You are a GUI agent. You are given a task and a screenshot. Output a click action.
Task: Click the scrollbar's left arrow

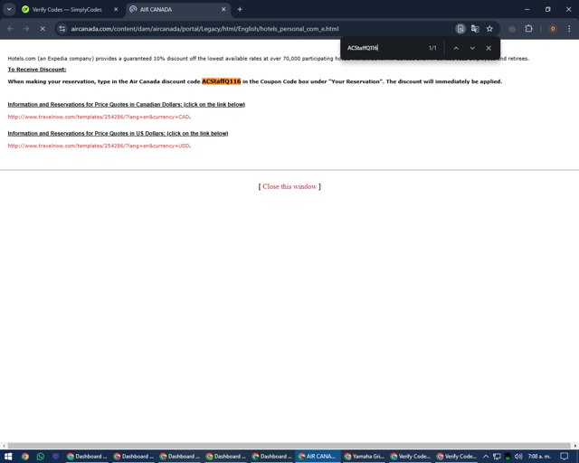(4, 446)
